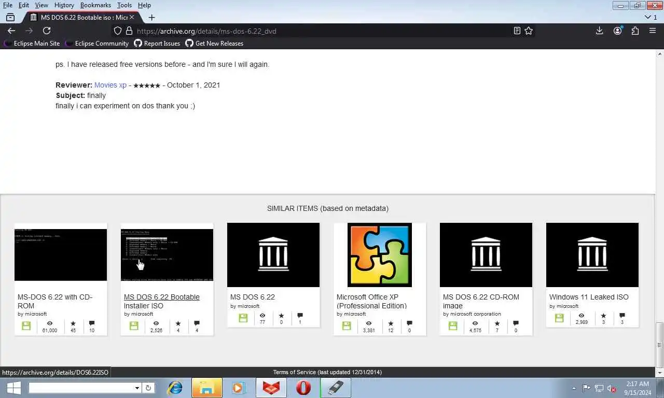
Task: Open MS DOS 6.22 item thumbnail
Action: [x=273, y=255]
